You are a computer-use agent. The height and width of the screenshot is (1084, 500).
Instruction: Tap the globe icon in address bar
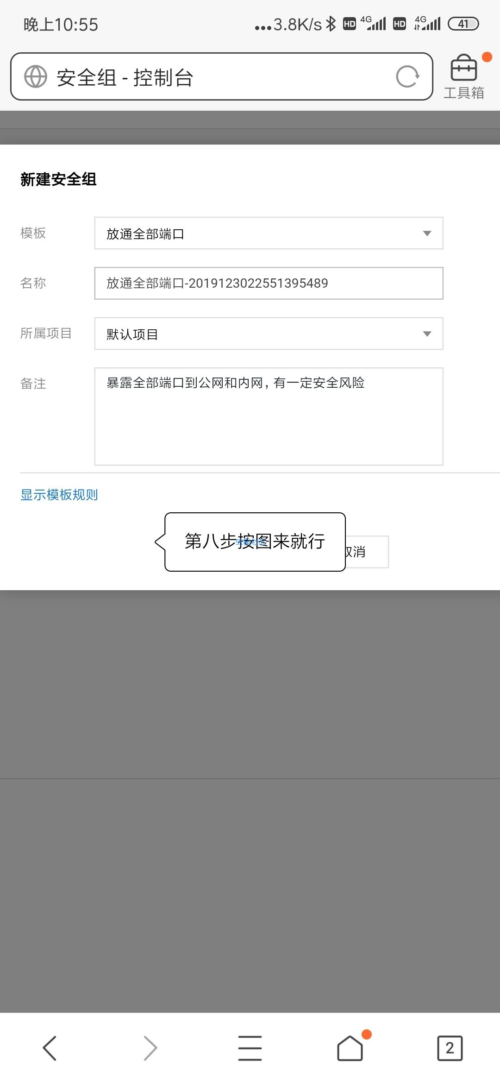pyautogui.click(x=36, y=76)
